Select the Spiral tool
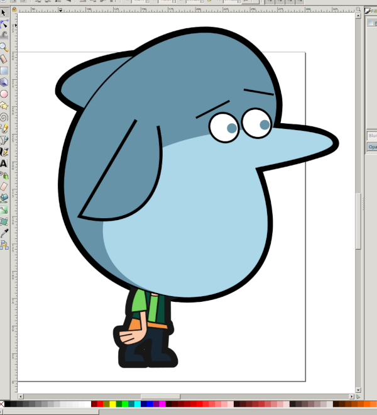The image size is (377, 415). point(4,117)
